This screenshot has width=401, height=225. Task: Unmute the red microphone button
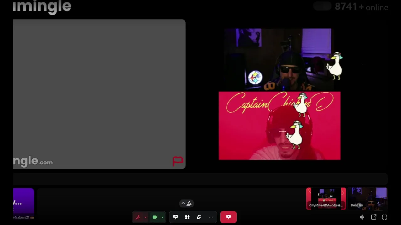pos(138,217)
